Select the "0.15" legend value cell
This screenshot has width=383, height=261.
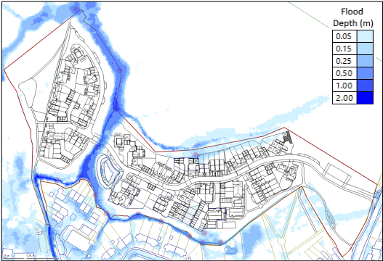pyautogui.click(x=344, y=49)
